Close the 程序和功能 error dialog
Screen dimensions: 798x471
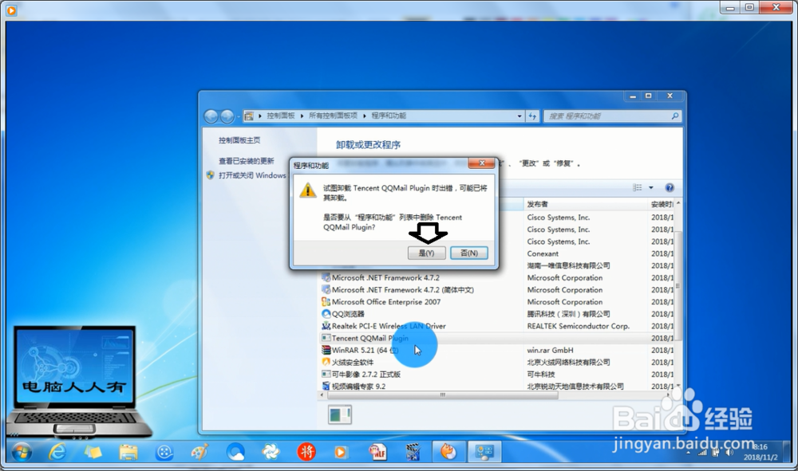tap(481, 163)
